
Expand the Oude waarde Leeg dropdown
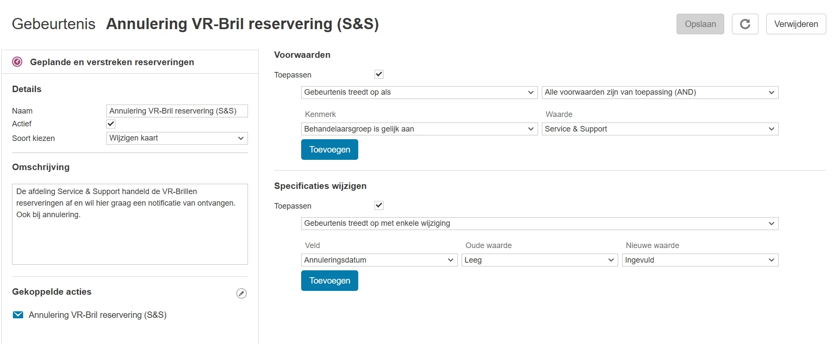[x=539, y=260]
